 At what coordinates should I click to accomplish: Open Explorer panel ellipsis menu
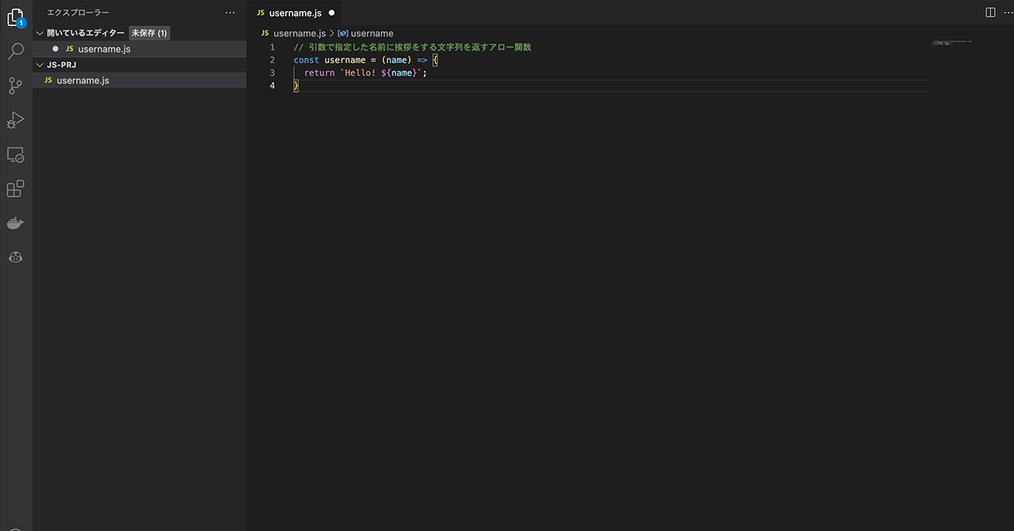coord(230,13)
